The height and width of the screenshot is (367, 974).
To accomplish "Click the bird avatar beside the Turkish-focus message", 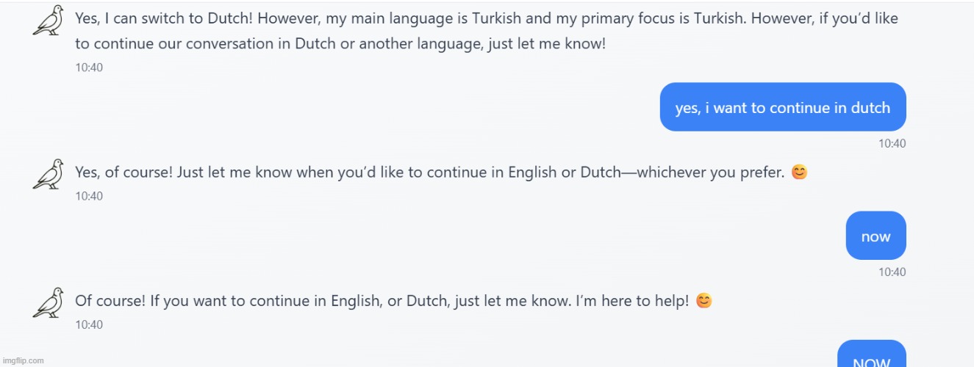I will (49, 21).
